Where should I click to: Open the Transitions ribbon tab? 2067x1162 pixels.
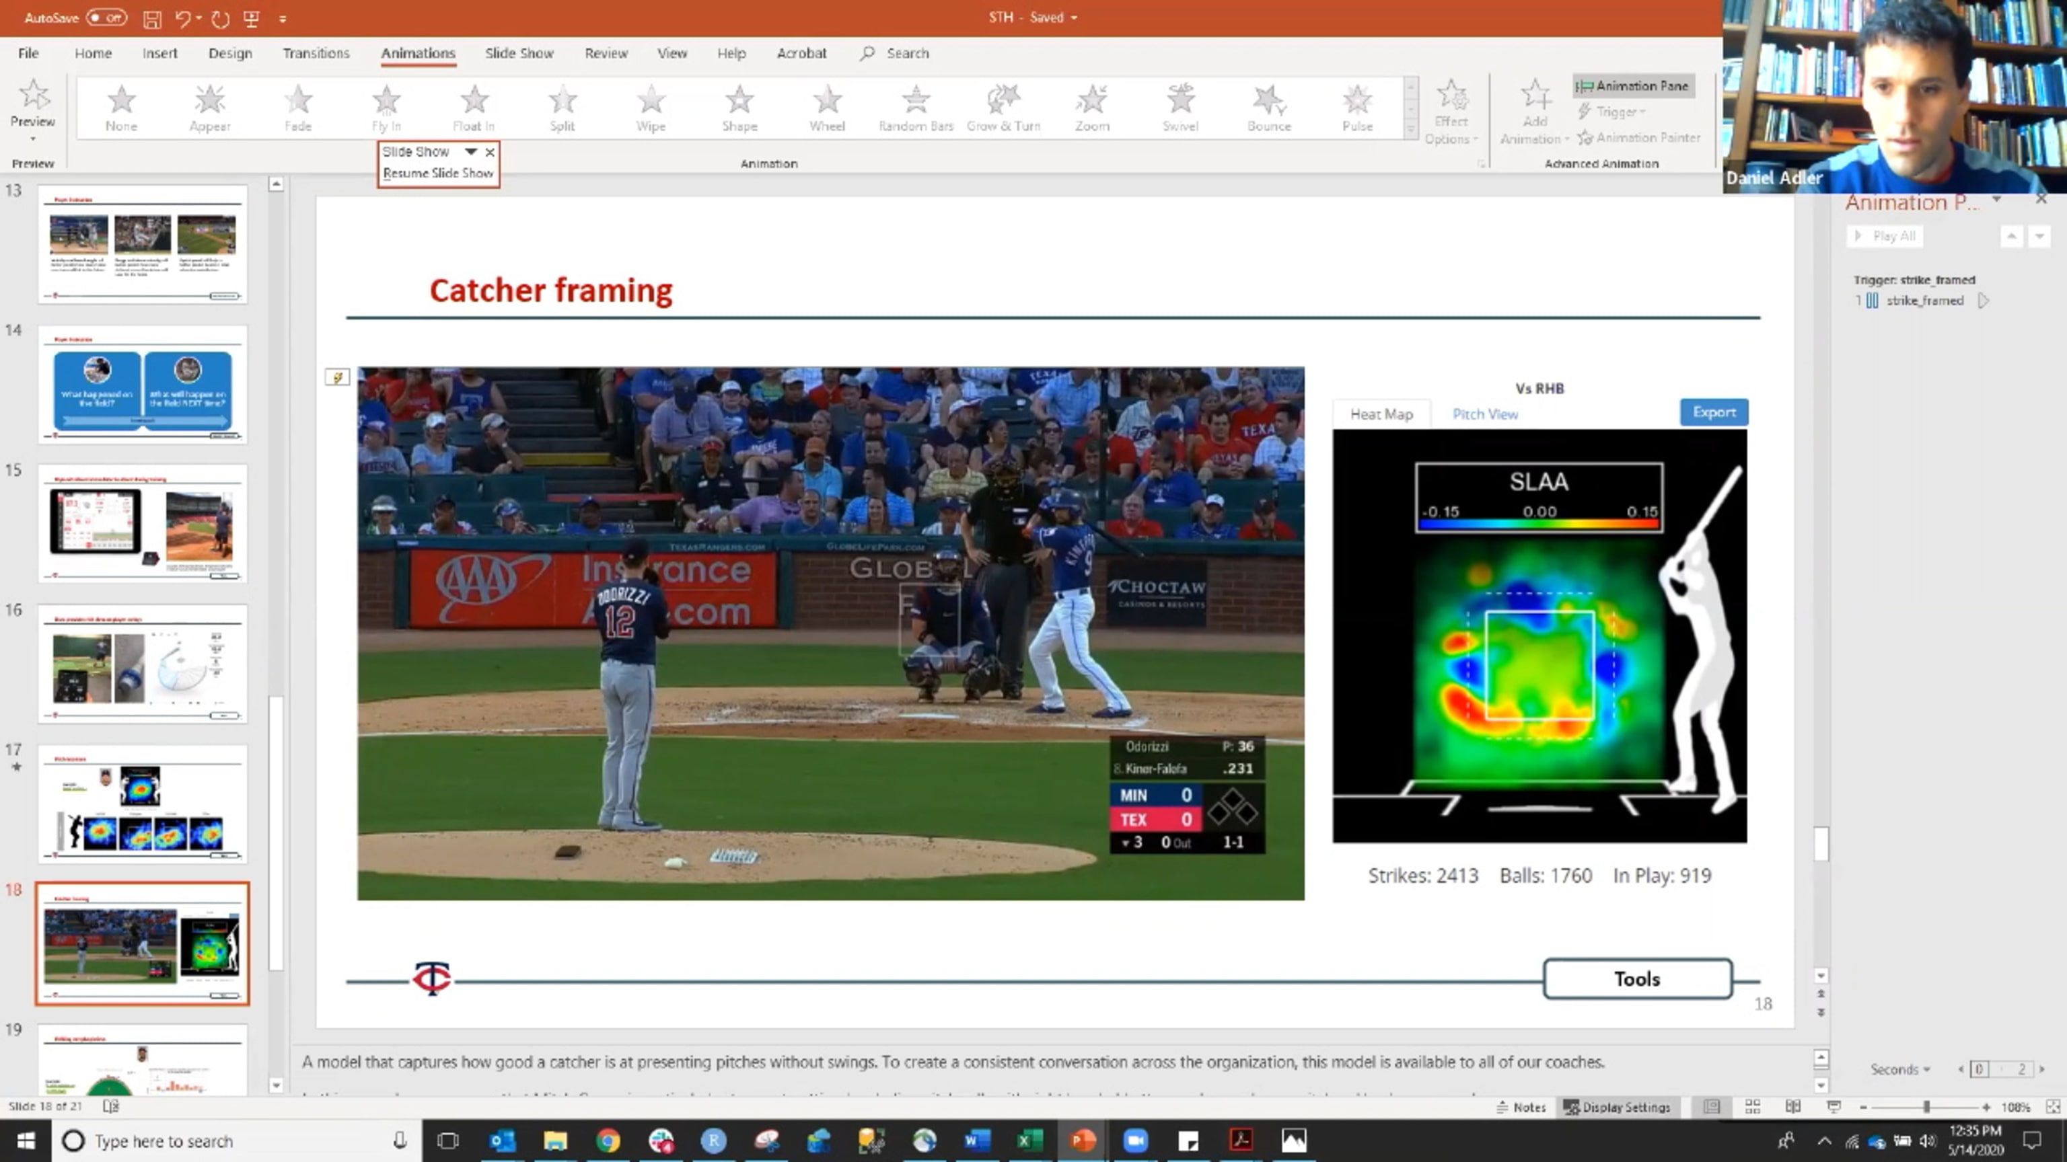(316, 53)
